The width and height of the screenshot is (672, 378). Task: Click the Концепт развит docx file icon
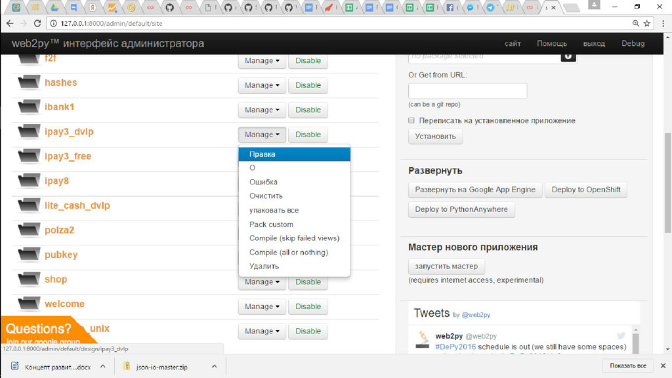15,366
